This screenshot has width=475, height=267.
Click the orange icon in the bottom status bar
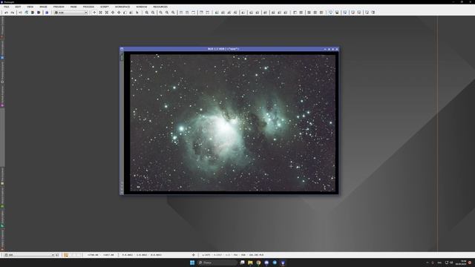click(66, 255)
